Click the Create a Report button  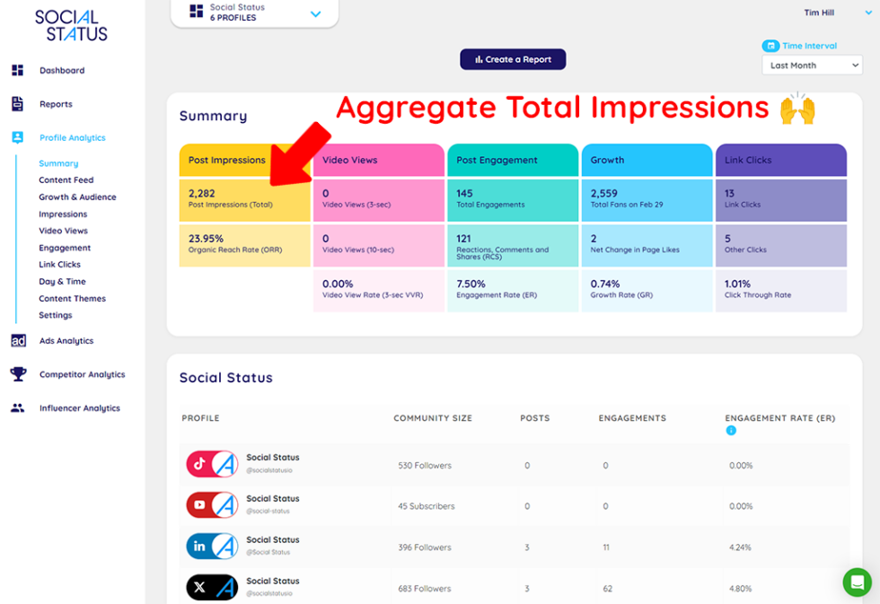513,58
